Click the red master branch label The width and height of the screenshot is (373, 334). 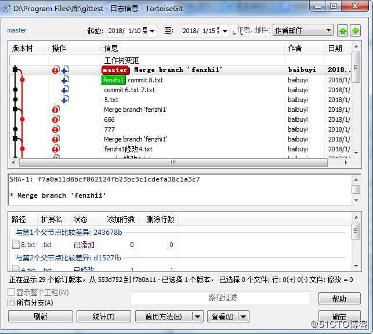[115, 70]
